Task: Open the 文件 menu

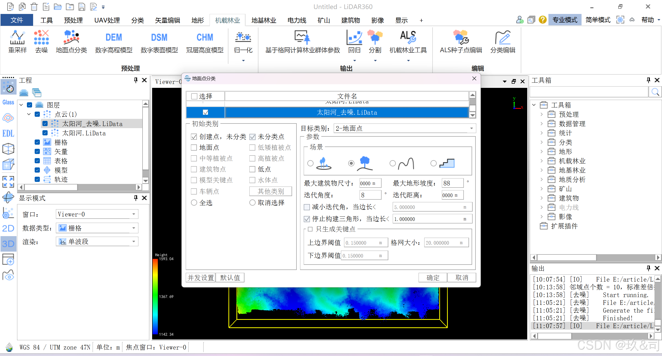Action: click(x=17, y=20)
